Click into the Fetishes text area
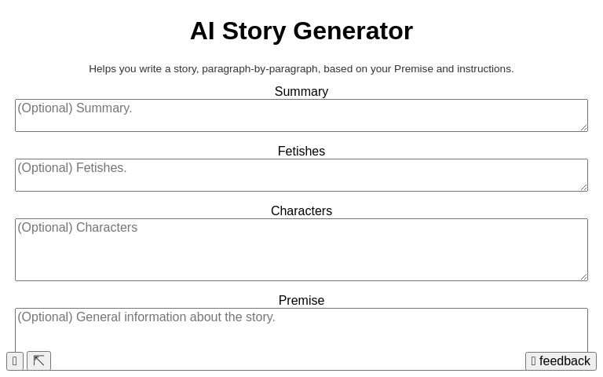Image resolution: width=603 pixels, height=377 pixels. (x=301, y=175)
